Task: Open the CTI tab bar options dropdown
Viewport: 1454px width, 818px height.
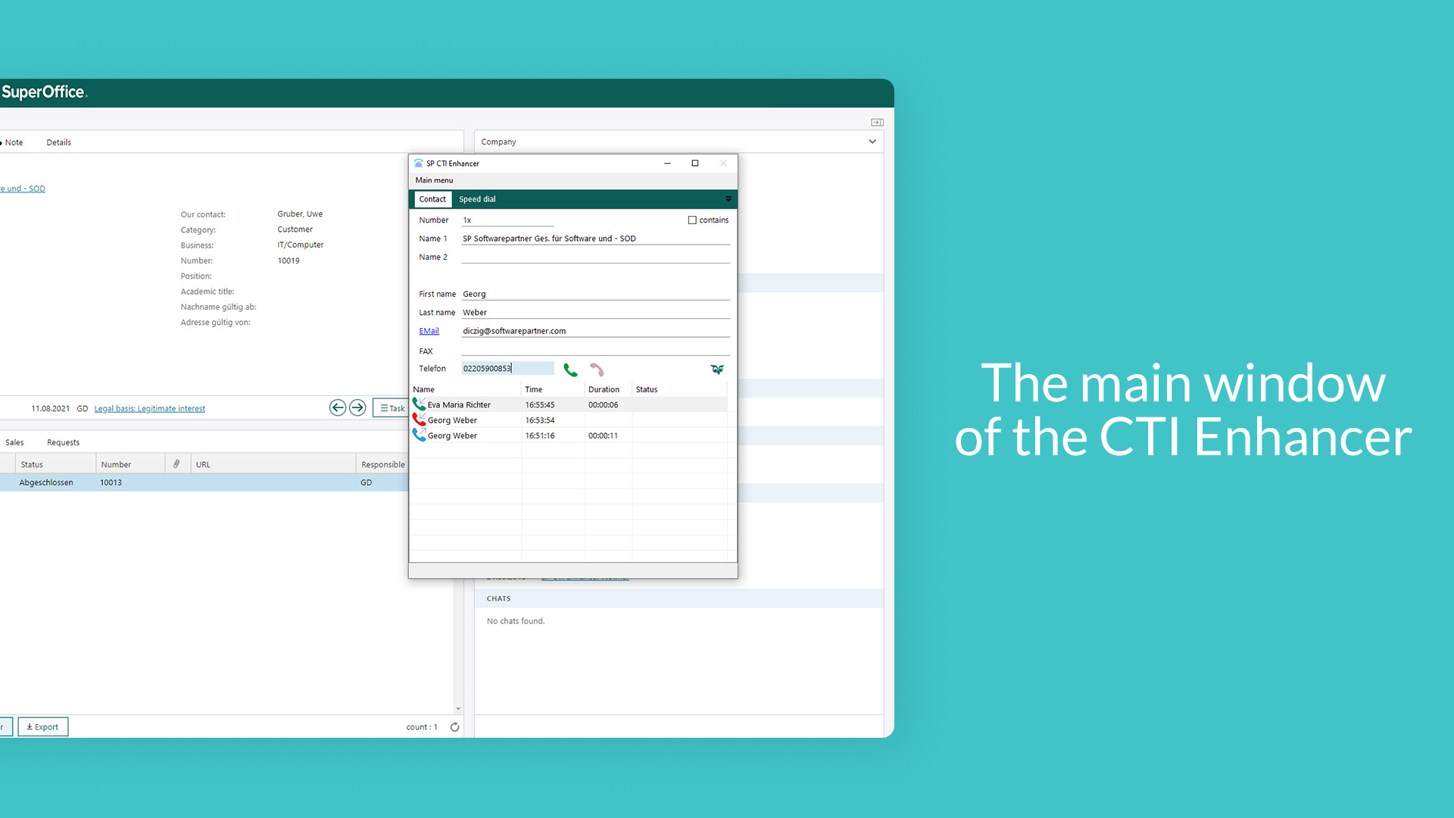Action: [729, 199]
